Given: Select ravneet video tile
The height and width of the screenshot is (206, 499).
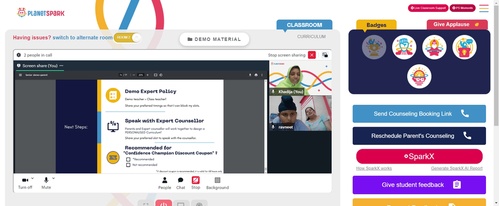Looking at the screenshot, I should tap(300, 113).
